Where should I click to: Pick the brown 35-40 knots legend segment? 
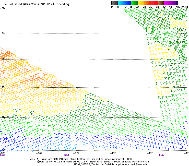161,3
